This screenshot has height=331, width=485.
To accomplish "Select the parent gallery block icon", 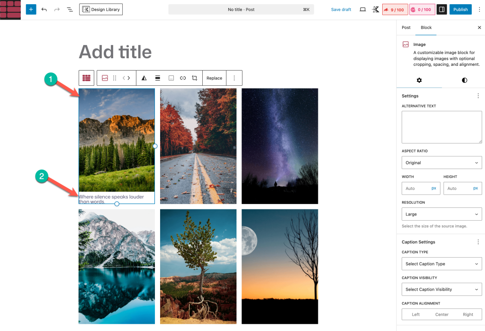I will tap(87, 78).
